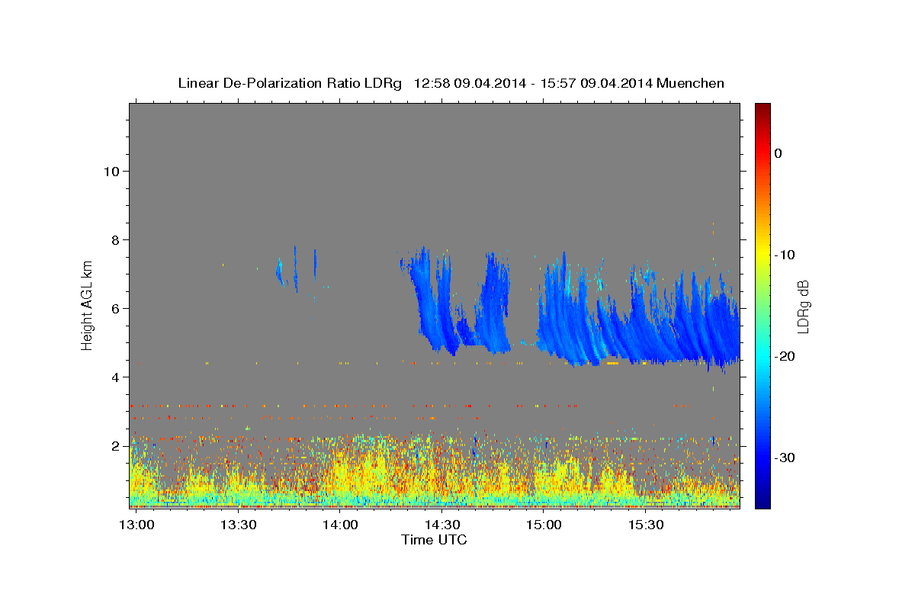Click the 14:00 time tick label
The image size is (915, 610).
tap(340, 525)
